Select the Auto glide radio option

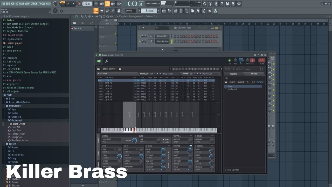164,142
